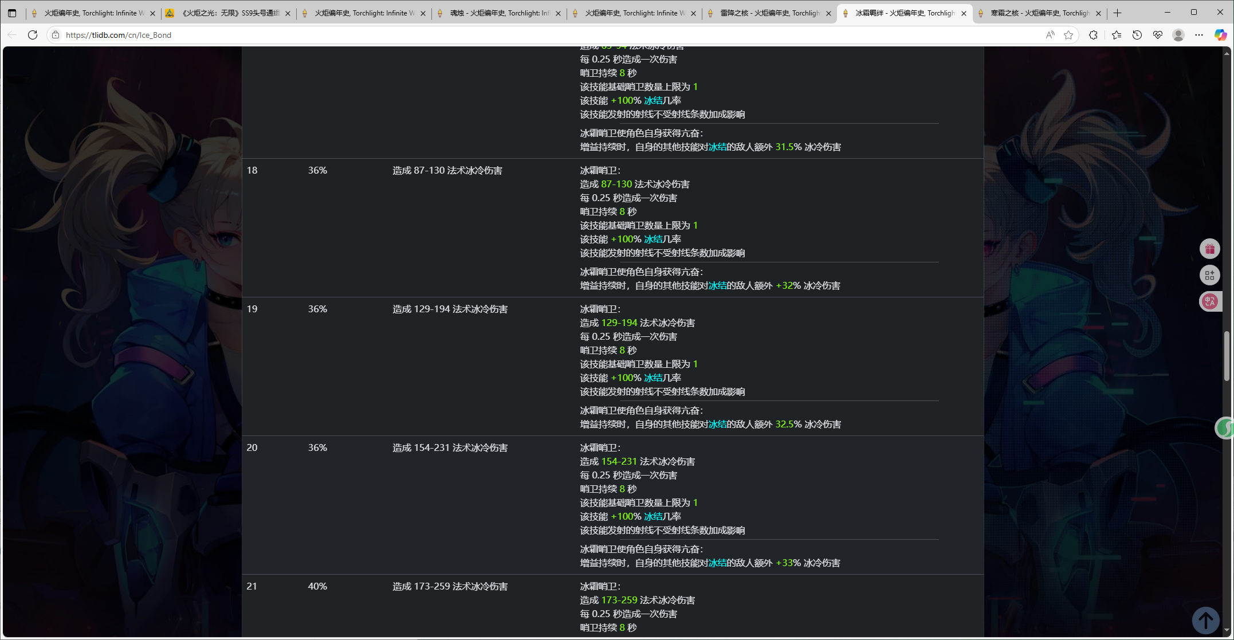Viewport: 1234px width, 640px height.
Task: Switch to the 寒霜之核 tab
Action: click(x=1039, y=13)
